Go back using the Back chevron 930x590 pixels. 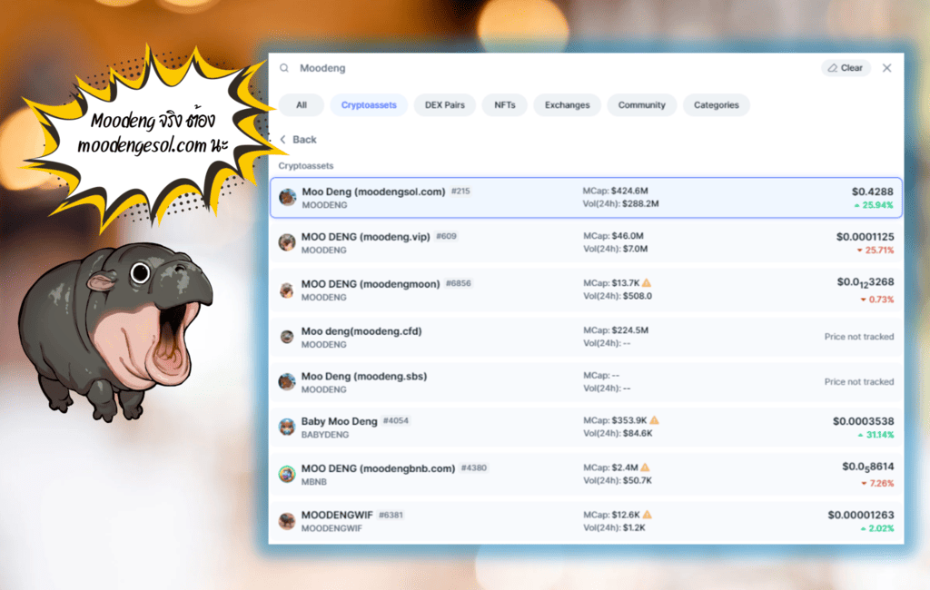pos(283,140)
